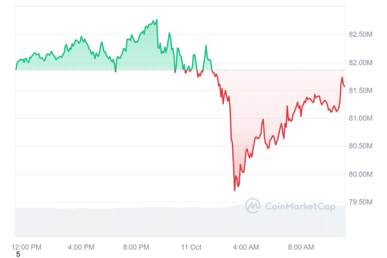Click the number 5 below the chart
This screenshot has height=258, width=387.
tap(18, 254)
